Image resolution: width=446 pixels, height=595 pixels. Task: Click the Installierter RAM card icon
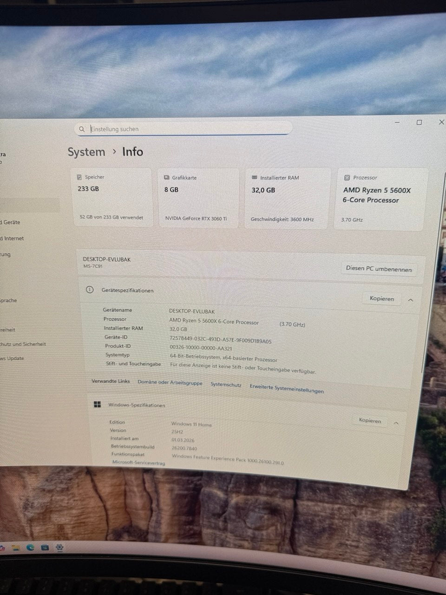[x=254, y=178]
